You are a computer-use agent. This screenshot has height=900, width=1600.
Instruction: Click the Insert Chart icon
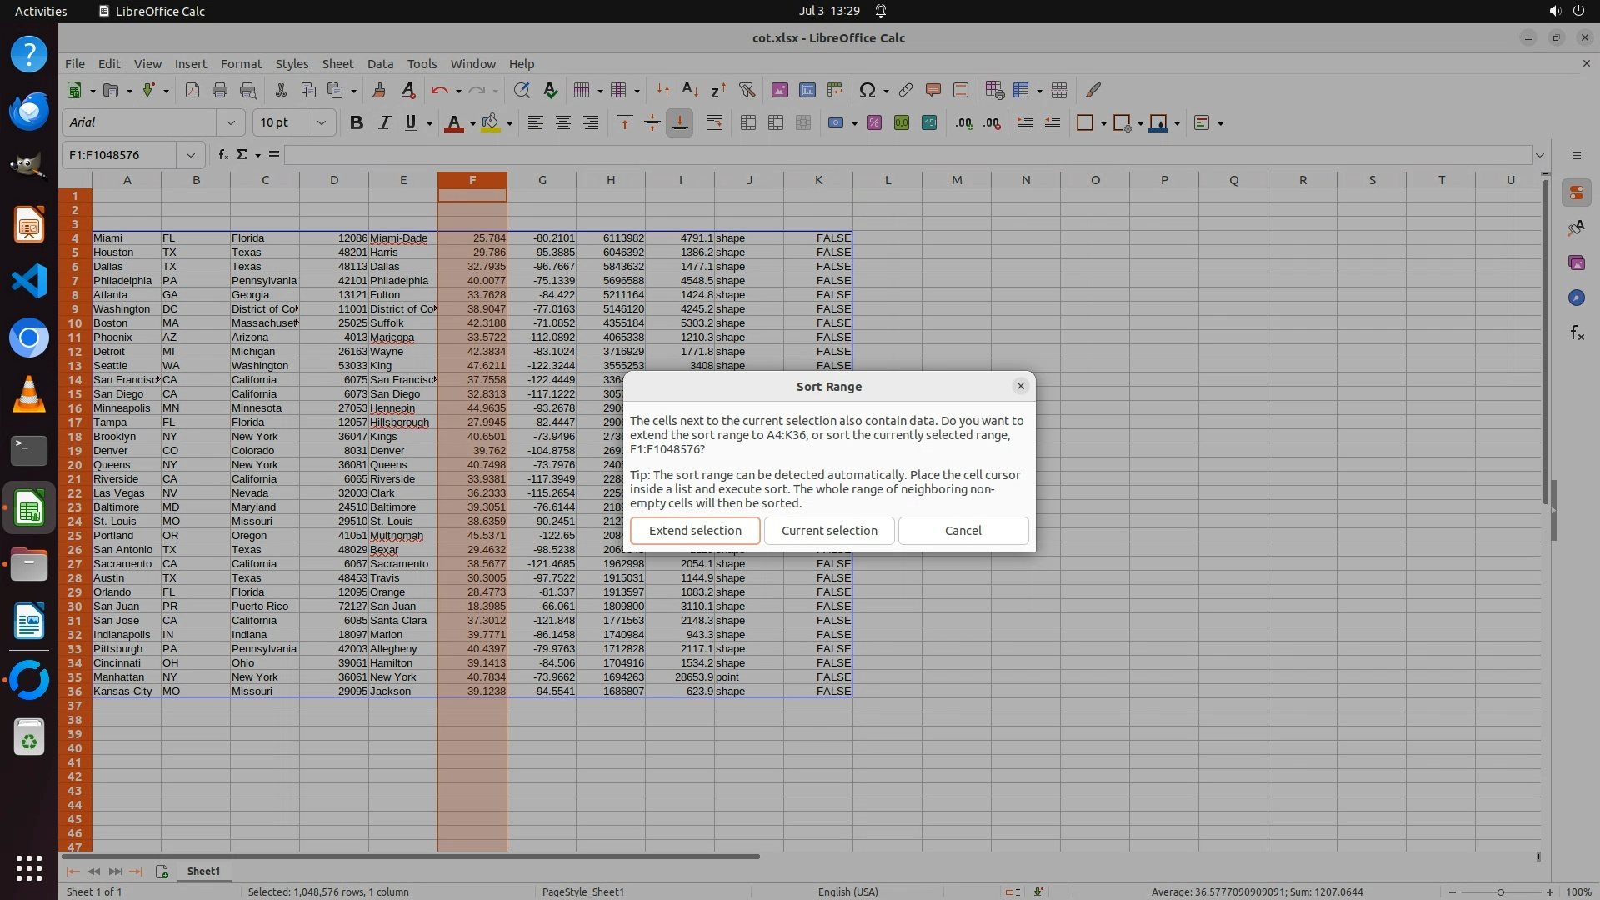(x=807, y=90)
